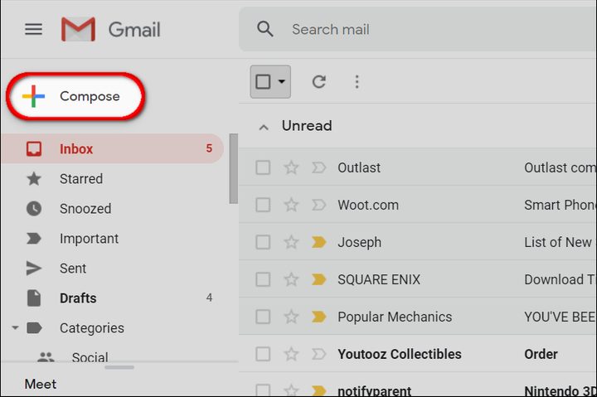Mark Youtooz Collectibles email as important
The width and height of the screenshot is (597, 397).
[318, 354]
